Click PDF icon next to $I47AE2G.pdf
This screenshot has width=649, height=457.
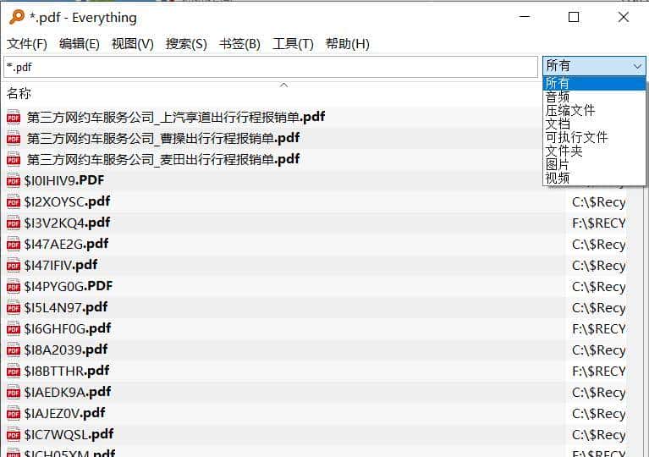14,244
